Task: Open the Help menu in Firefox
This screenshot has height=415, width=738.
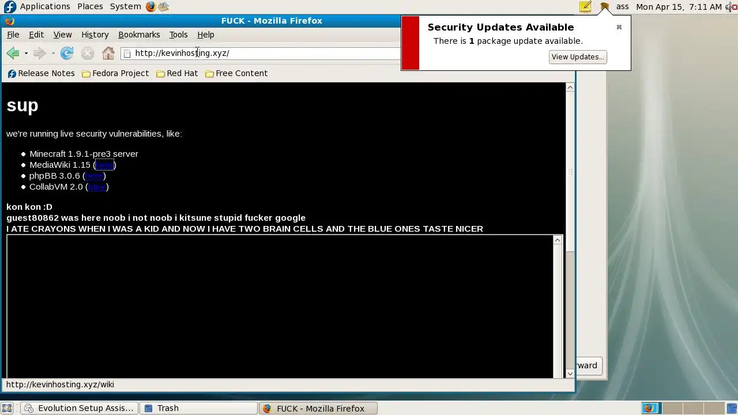Action: [205, 35]
